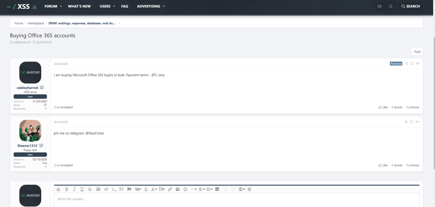Apply strikethrough formatting in editor toolbar
435x207 pixels.
90,189
